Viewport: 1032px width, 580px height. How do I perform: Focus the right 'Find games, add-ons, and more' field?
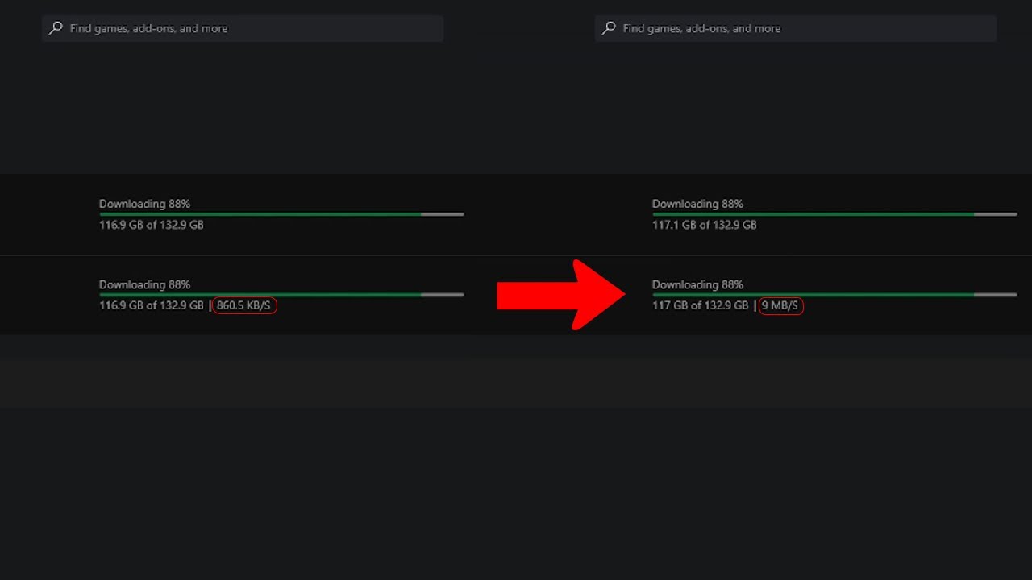tap(796, 28)
